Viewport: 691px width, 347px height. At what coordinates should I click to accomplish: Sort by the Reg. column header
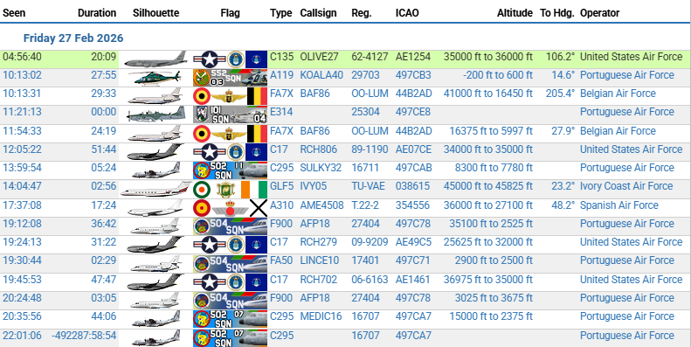click(362, 13)
